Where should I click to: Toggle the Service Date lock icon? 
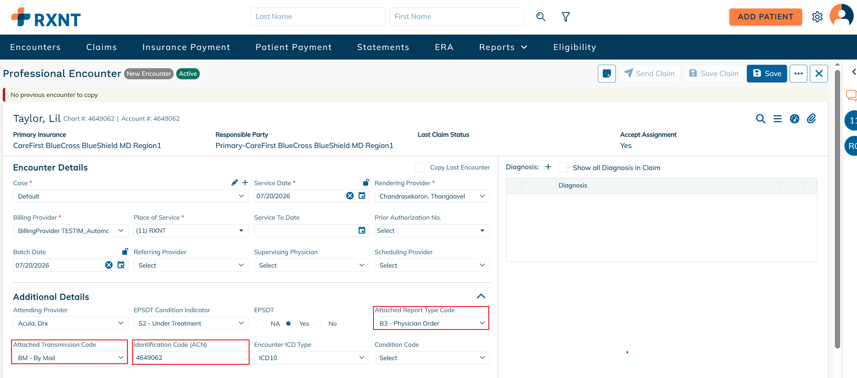tap(366, 182)
